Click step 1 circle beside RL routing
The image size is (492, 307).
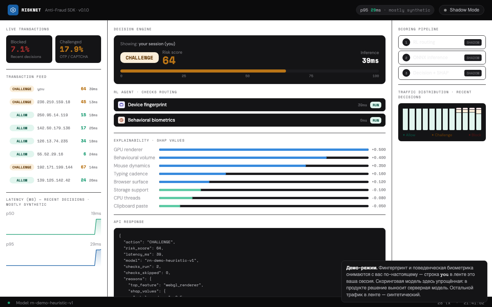tap(406, 42)
